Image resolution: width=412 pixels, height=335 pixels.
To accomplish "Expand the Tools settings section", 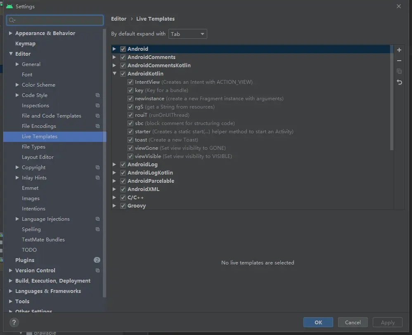I will click(10, 301).
